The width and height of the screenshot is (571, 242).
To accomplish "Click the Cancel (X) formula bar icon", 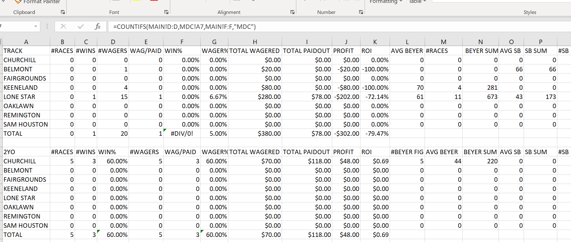I will 63,26.
